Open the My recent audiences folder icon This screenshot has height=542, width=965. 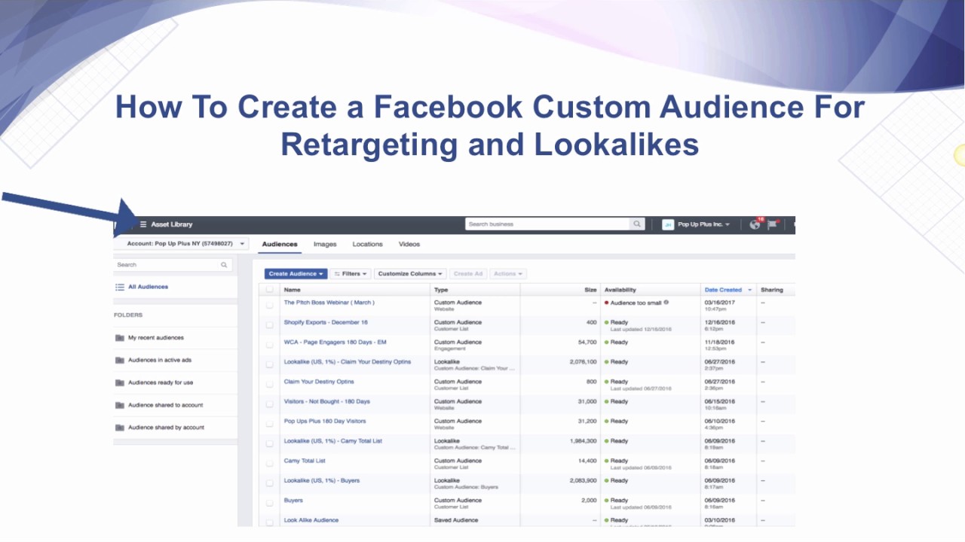(119, 338)
